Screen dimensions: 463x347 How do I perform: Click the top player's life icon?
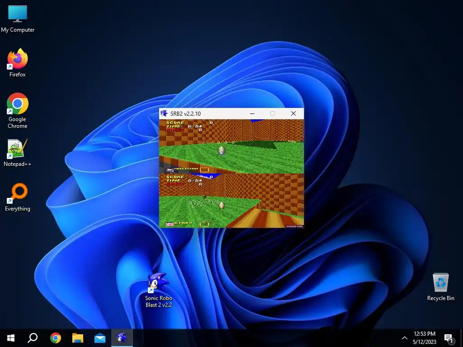pyautogui.click(x=170, y=170)
